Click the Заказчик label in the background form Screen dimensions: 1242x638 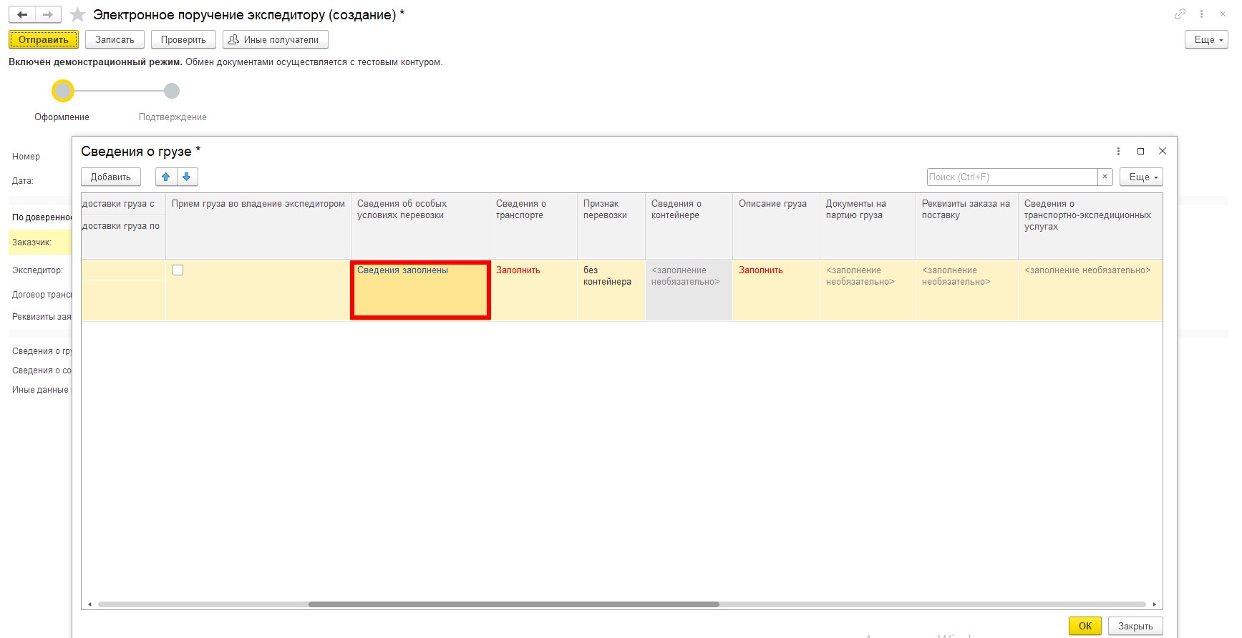[31, 242]
